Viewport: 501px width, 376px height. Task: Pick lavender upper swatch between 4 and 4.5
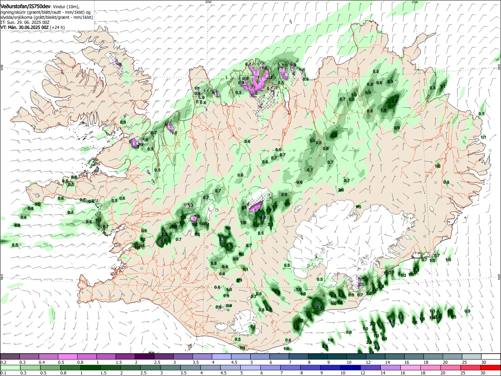point(221,356)
